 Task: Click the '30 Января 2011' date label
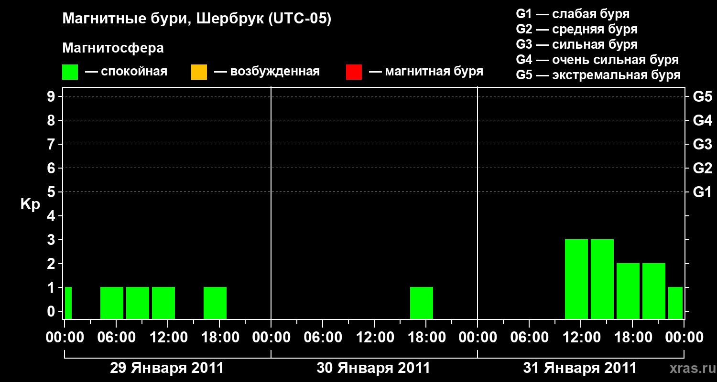(x=373, y=368)
